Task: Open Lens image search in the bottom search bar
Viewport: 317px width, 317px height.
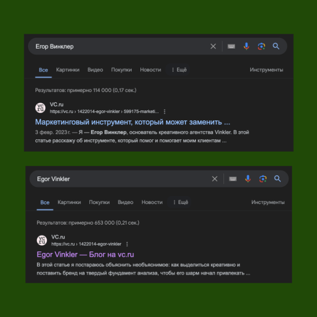Action: pyautogui.click(x=263, y=179)
